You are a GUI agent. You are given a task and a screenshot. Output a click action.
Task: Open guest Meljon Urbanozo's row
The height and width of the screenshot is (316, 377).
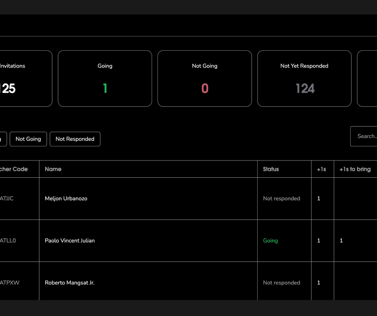[66, 199]
